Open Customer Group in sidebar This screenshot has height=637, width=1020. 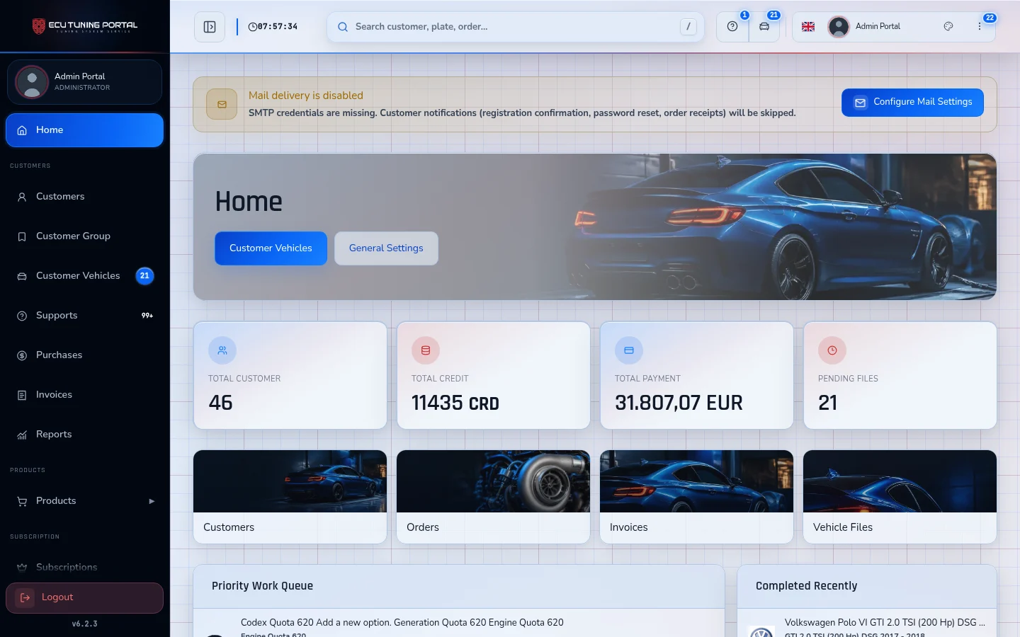85,236
